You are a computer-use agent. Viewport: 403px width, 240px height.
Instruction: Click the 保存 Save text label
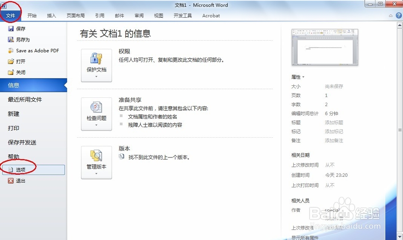[x=21, y=29]
